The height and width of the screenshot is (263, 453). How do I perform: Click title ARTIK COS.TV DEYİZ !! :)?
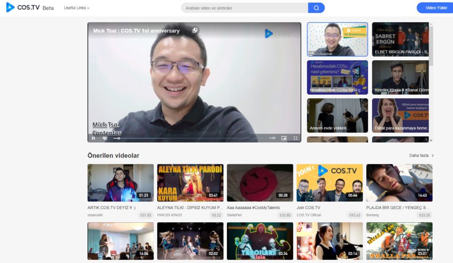[111, 208]
